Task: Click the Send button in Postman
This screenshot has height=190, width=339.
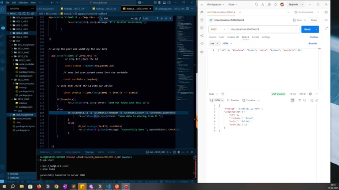Action: click(x=307, y=29)
